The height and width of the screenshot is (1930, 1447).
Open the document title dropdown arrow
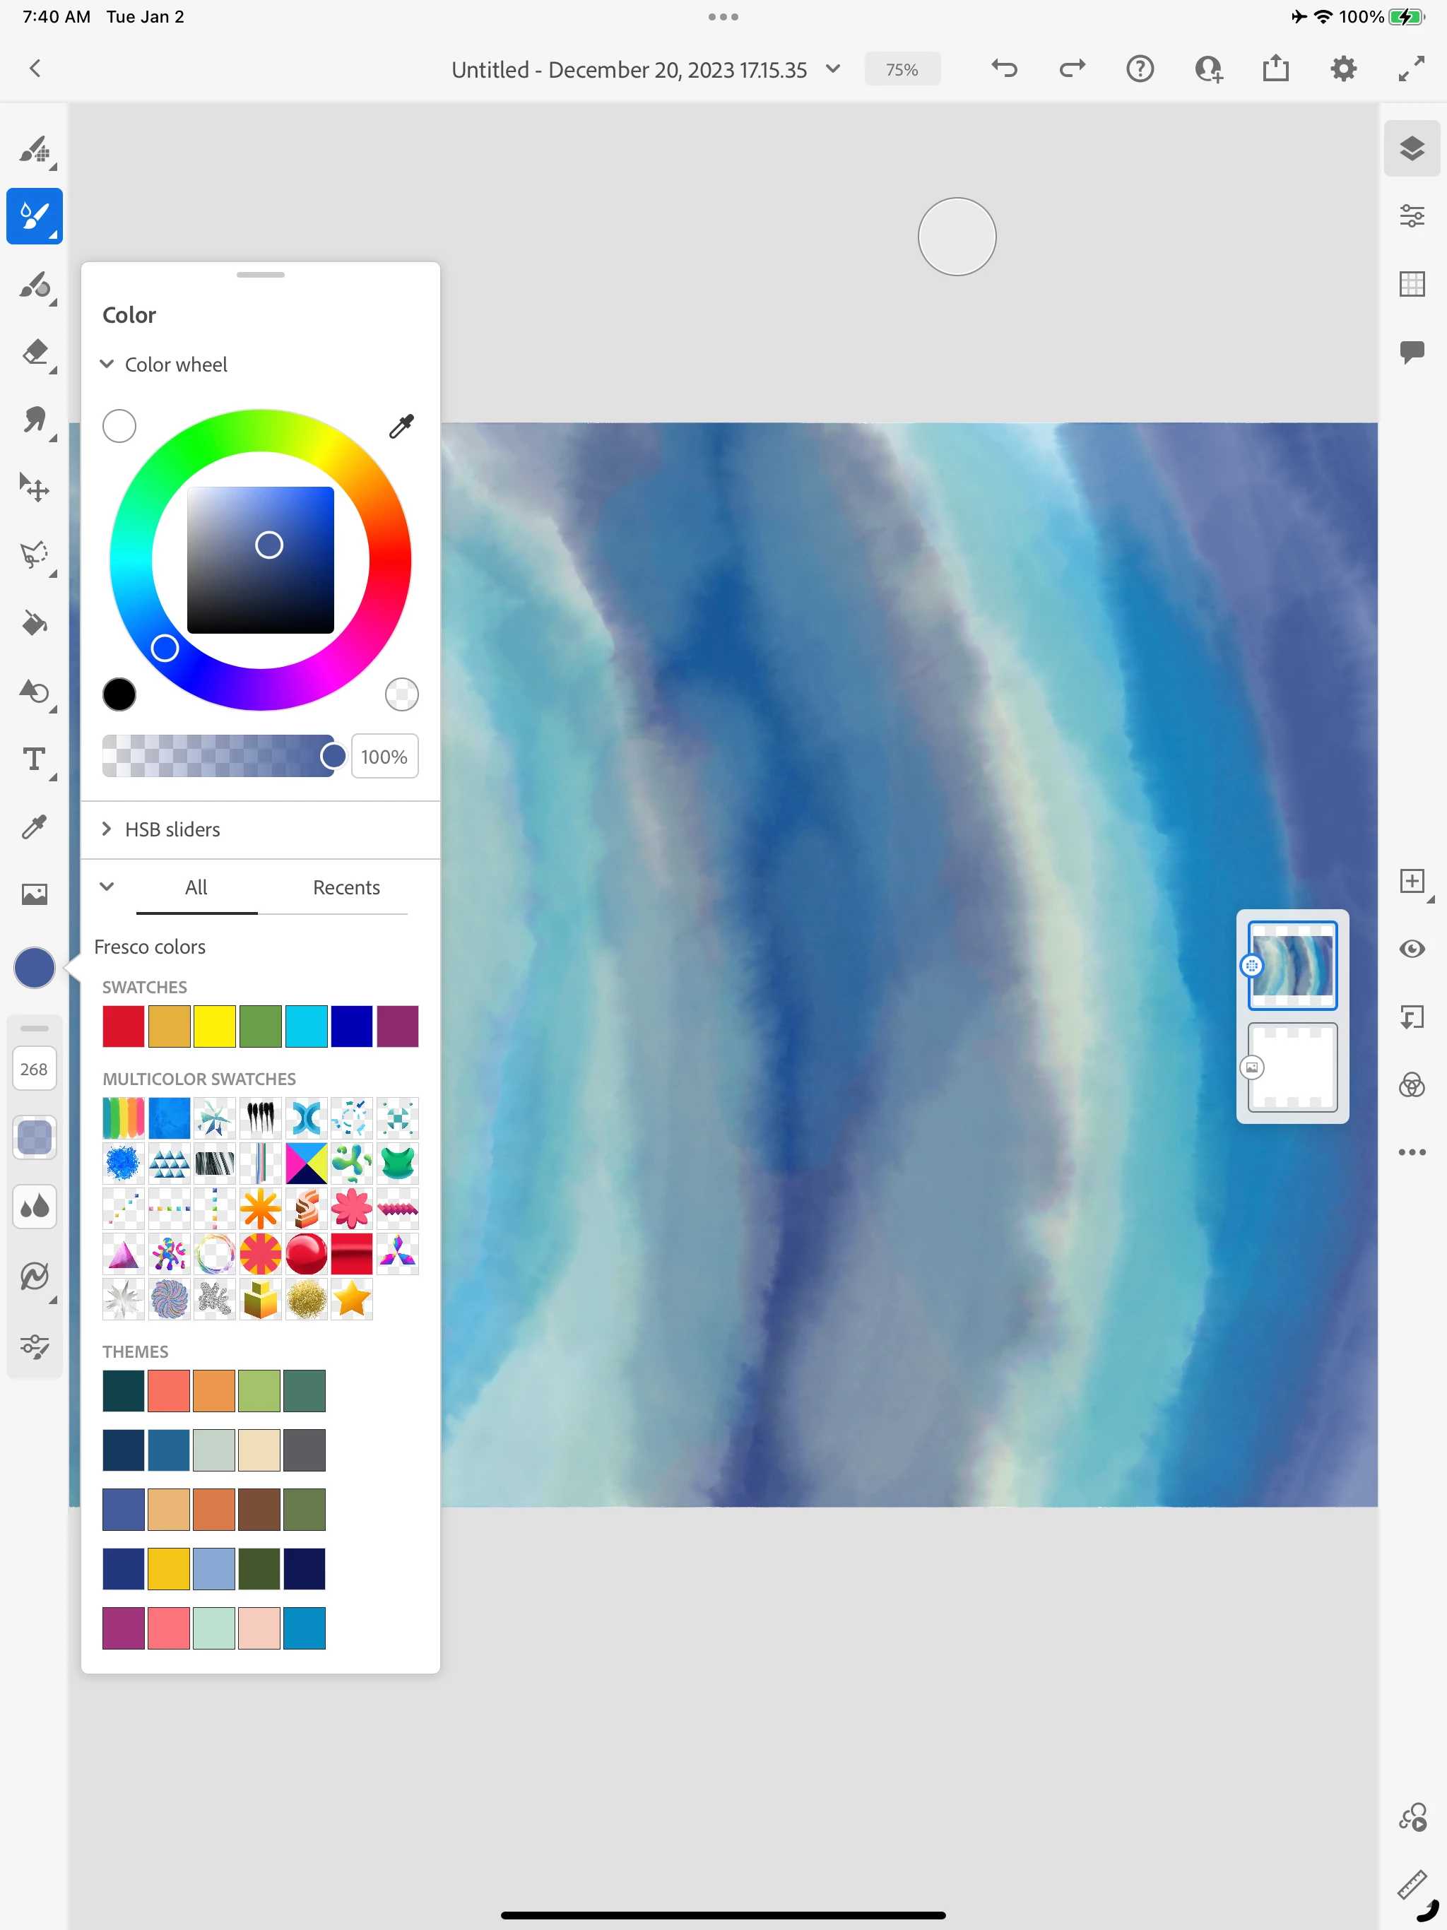[x=832, y=69]
